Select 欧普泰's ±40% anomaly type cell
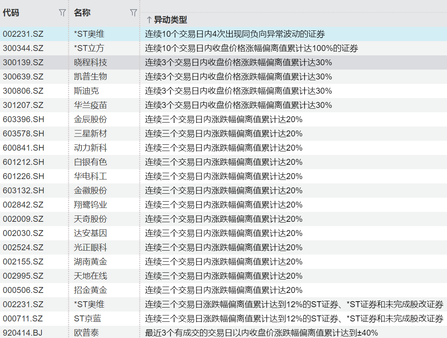Image resolution: width=447 pixels, height=338 pixels. point(261,333)
